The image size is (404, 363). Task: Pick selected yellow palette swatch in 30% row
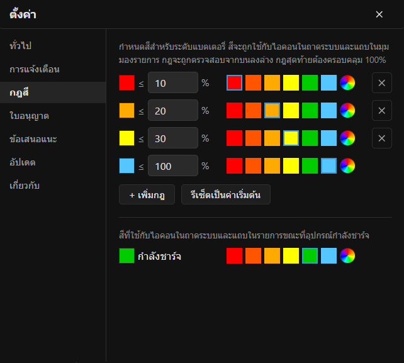tap(291, 138)
